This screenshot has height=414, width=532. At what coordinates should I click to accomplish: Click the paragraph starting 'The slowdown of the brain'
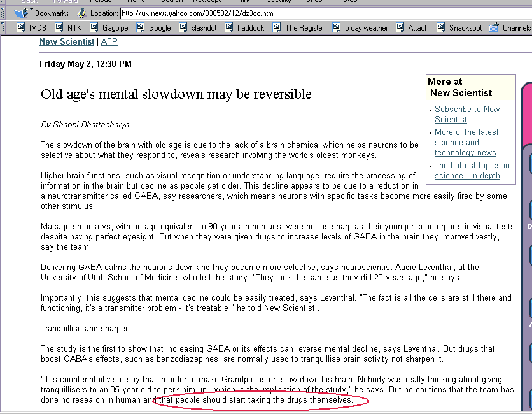click(x=230, y=150)
